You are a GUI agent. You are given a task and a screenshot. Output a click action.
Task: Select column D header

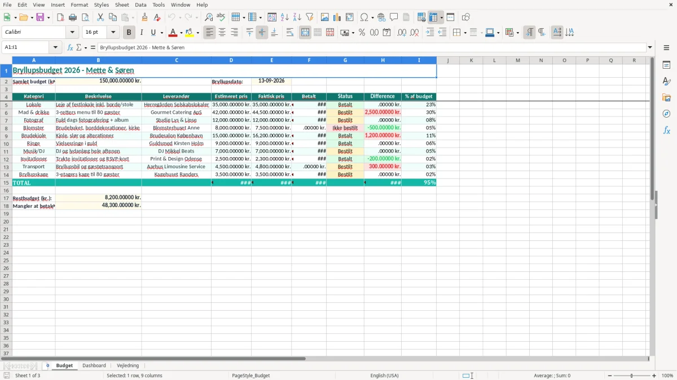point(231,60)
